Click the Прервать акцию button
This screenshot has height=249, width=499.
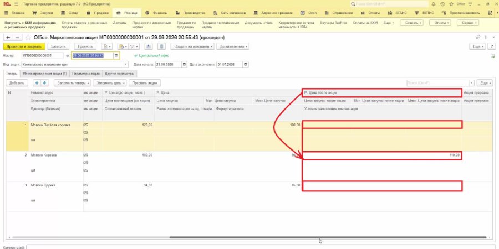point(145,83)
